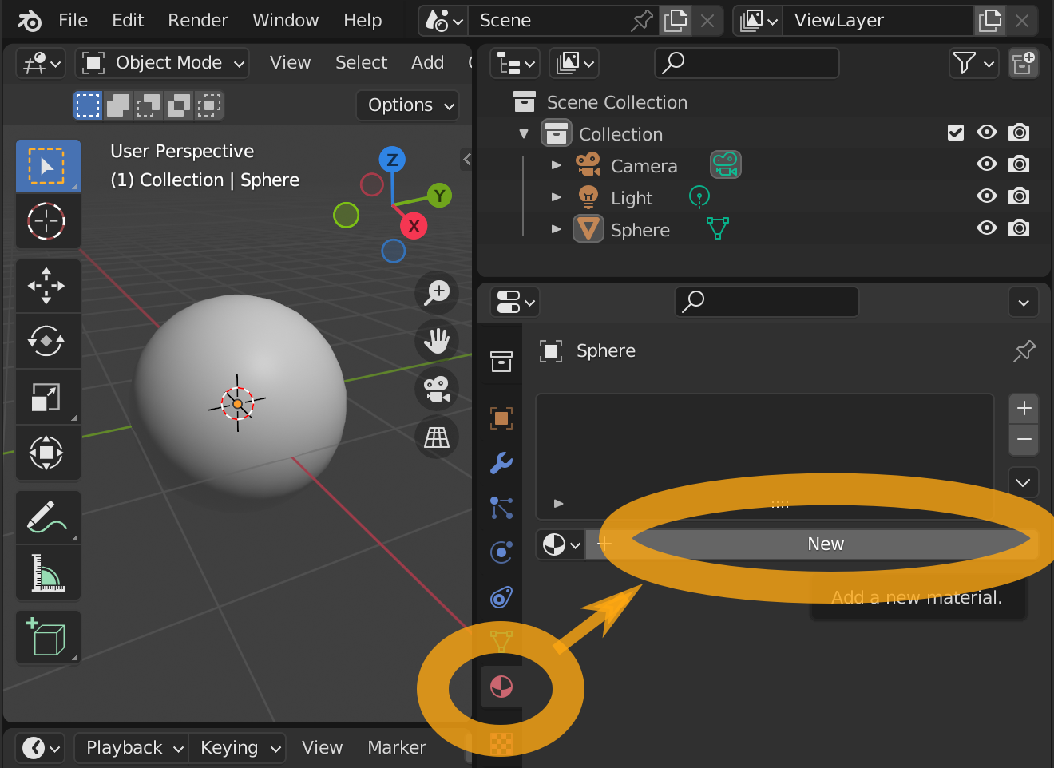This screenshot has width=1054, height=768.
Task: Click the Properties search field
Action: pos(767,302)
